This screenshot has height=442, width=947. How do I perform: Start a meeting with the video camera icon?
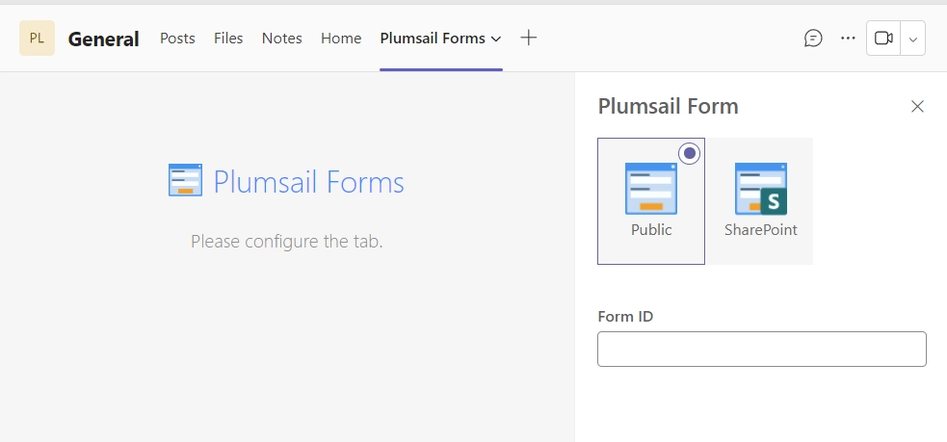[883, 39]
